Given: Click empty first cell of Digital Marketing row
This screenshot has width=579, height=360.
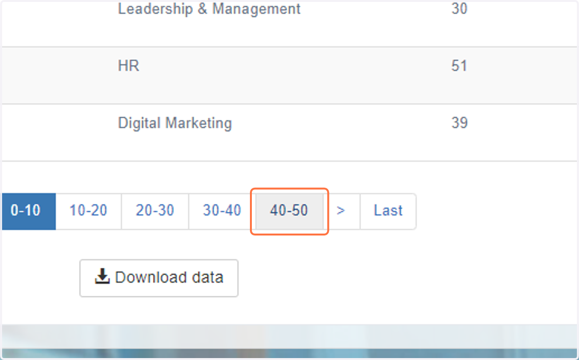Looking at the screenshot, I should 58,132.
